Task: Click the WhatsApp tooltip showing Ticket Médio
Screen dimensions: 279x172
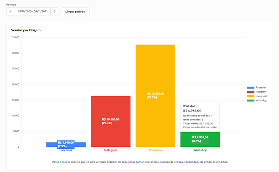Action: point(200,116)
